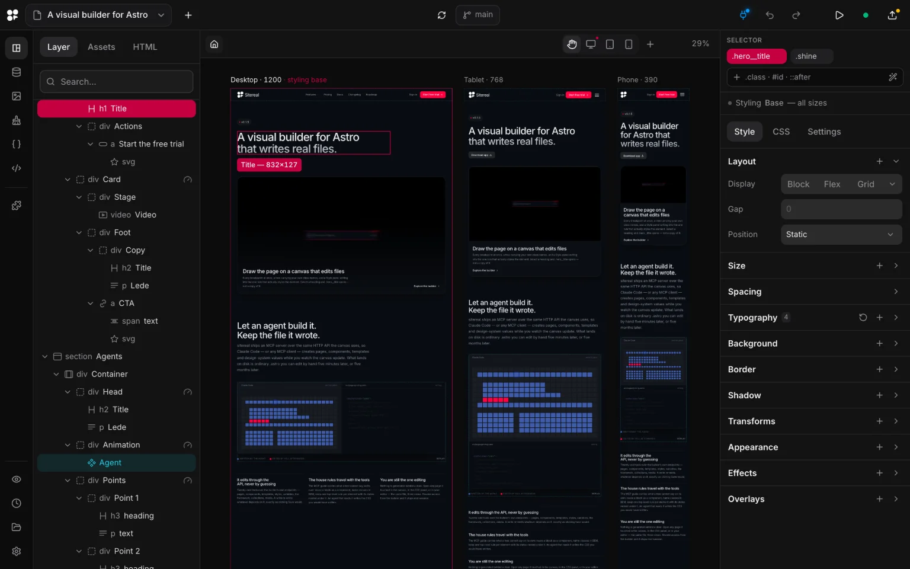The image size is (910, 569).
Task: Go to the canvas home button
Action: tap(214, 44)
